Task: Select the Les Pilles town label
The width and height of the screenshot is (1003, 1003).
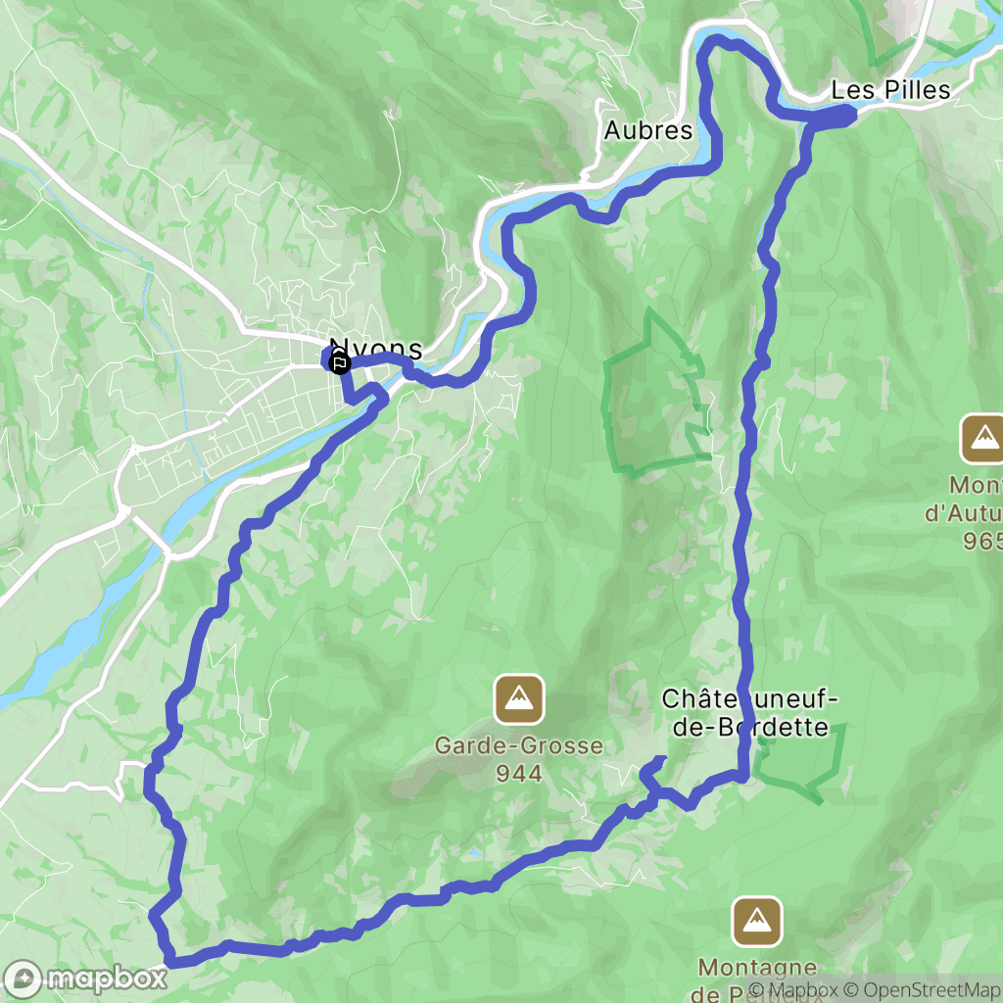Action: (x=890, y=90)
